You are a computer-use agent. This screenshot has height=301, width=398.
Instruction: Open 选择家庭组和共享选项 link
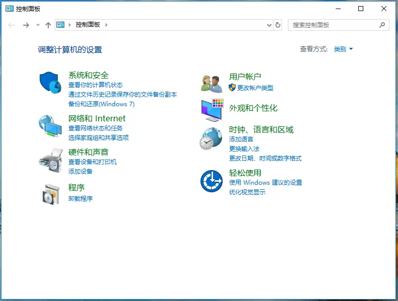(x=98, y=137)
